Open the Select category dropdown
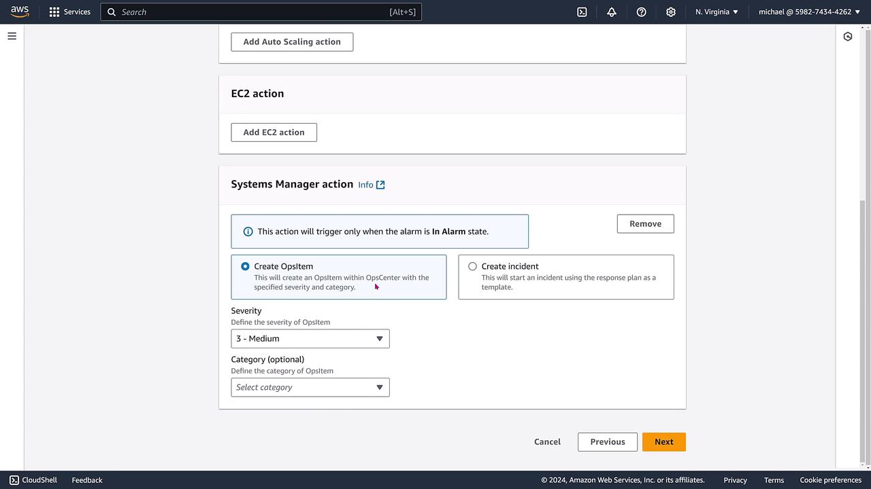The width and height of the screenshot is (871, 489). point(310,388)
